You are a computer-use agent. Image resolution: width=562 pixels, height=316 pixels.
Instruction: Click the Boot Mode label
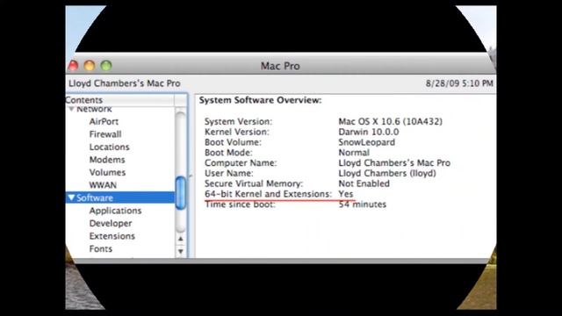pos(228,153)
